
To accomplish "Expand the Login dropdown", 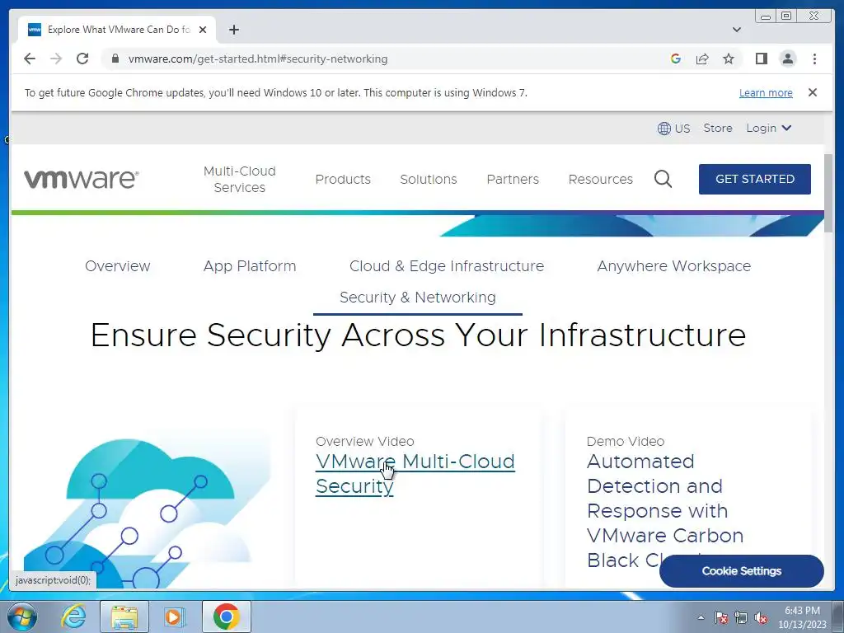I will 768,128.
